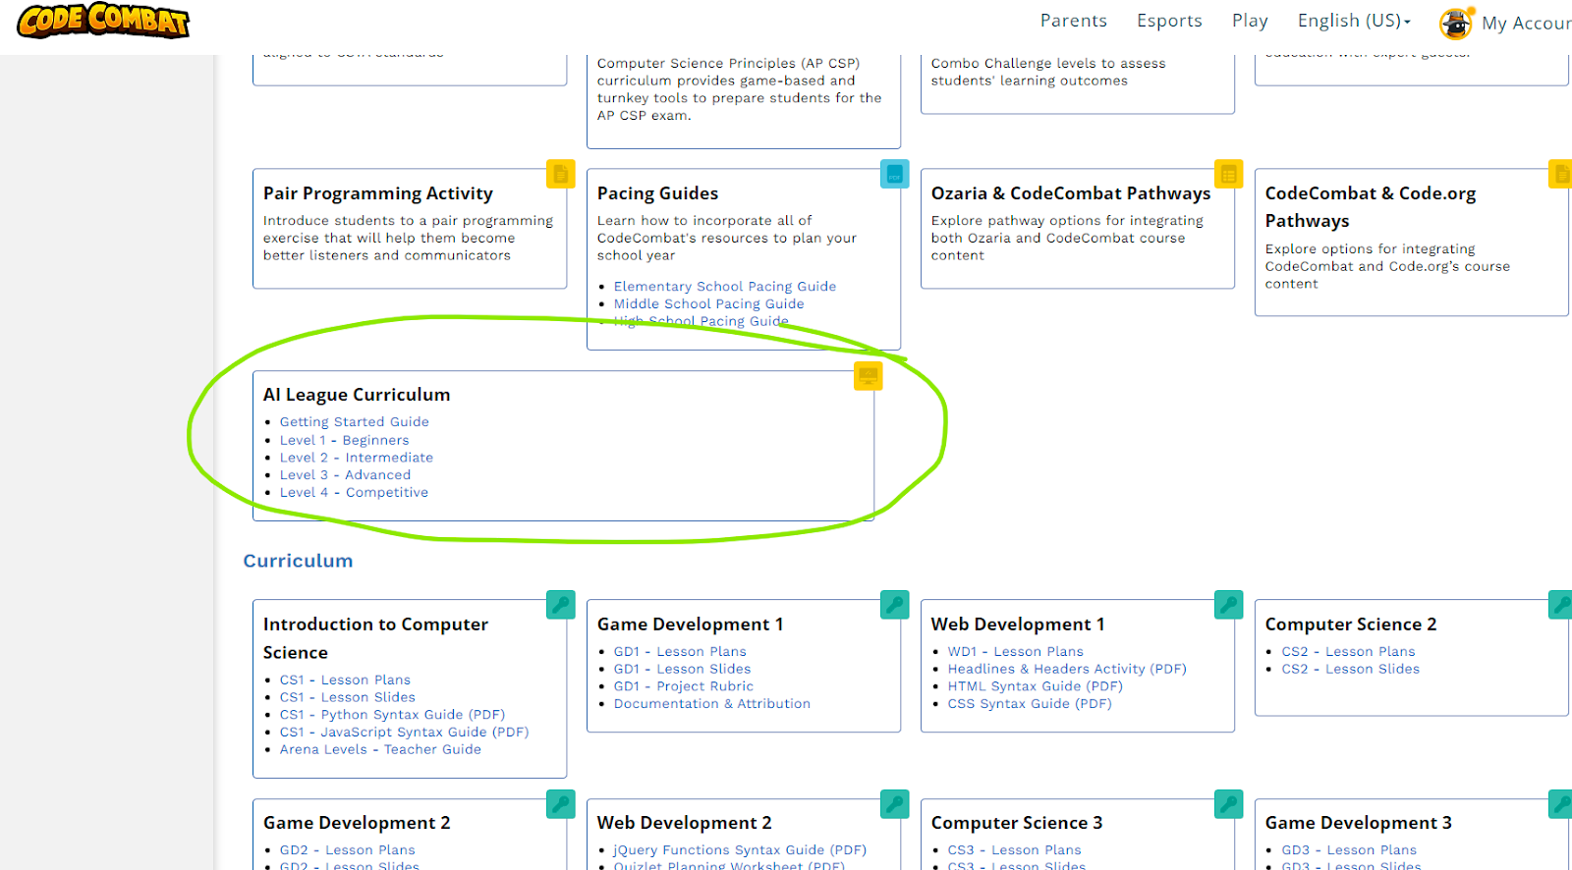Click the Pacing Guides card title
1572x870 pixels.
click(x=657, y=194)
